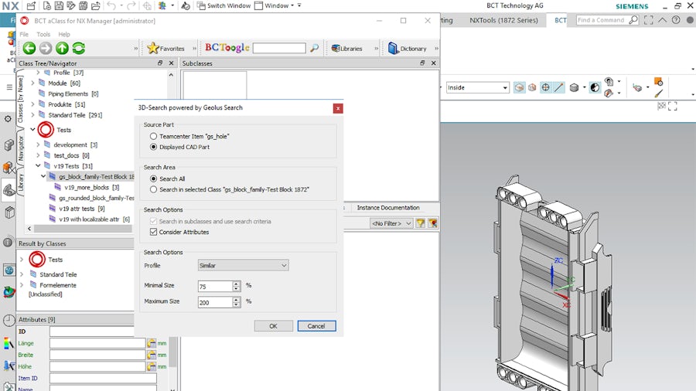
Task: Select Displayed CAD Part radio button
Action: point(154,147)
